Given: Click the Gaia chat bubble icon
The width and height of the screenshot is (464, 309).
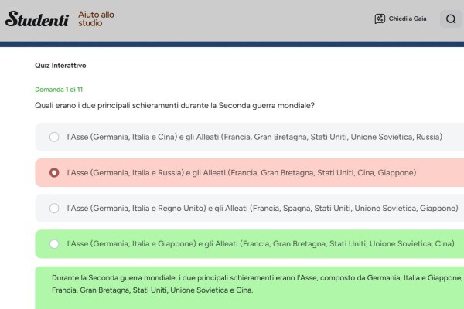Looking at the screenshot, I should pyautogui.click(x=380, y=19).
